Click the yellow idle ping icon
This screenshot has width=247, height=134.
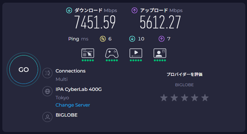coord(103,39)
